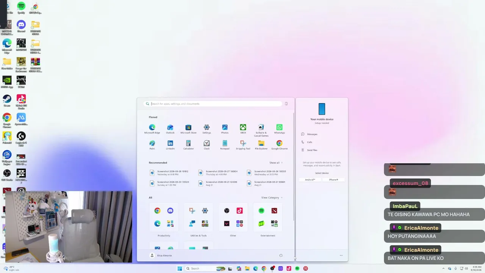Open Spotify from the taskbar
The height and width of the screenshot is (273, 485).
tap(297, 268)
